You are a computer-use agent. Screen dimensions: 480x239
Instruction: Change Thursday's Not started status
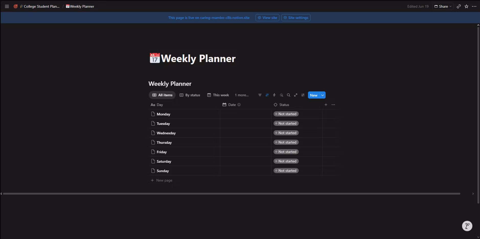coord(286,142)
